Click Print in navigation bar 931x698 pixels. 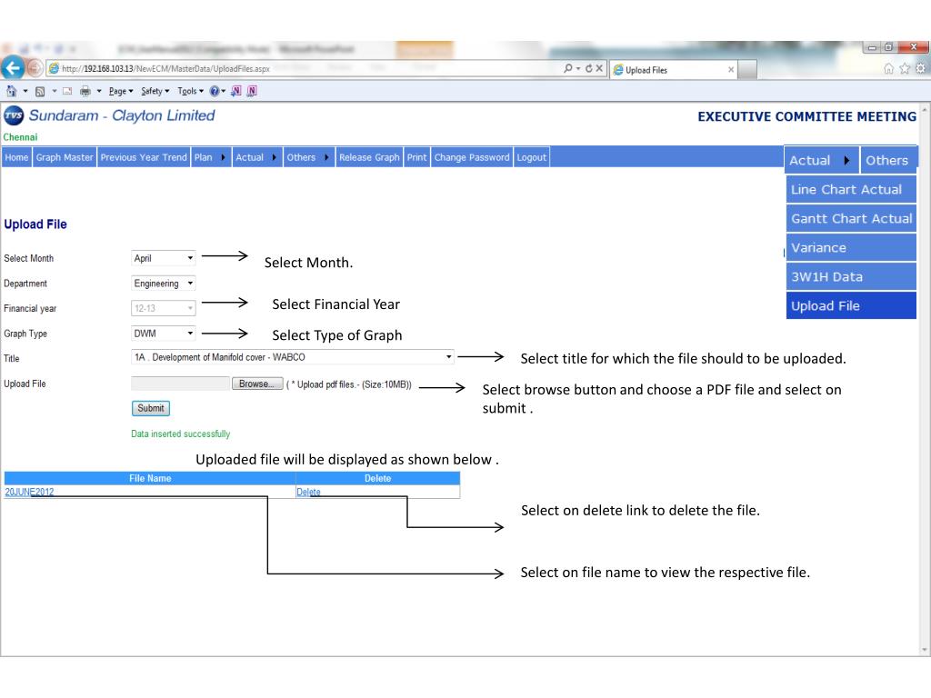point(416,157)
